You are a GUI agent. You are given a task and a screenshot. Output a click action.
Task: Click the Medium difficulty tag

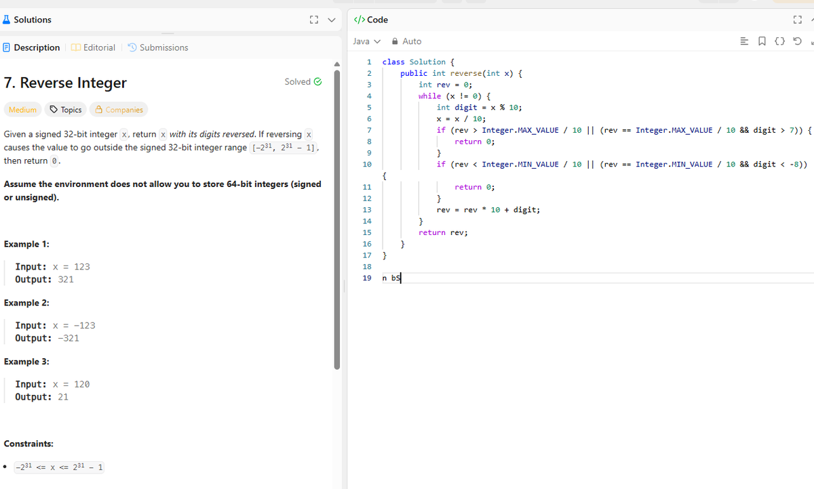point(22,110)
